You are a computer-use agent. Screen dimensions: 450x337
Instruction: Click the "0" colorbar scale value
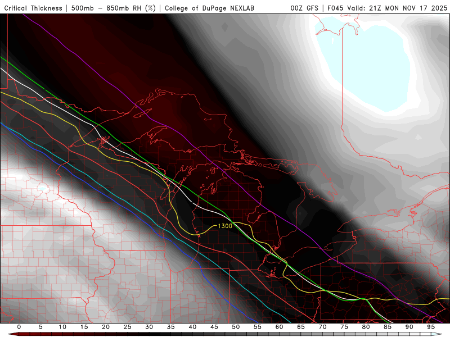(19, 327)
